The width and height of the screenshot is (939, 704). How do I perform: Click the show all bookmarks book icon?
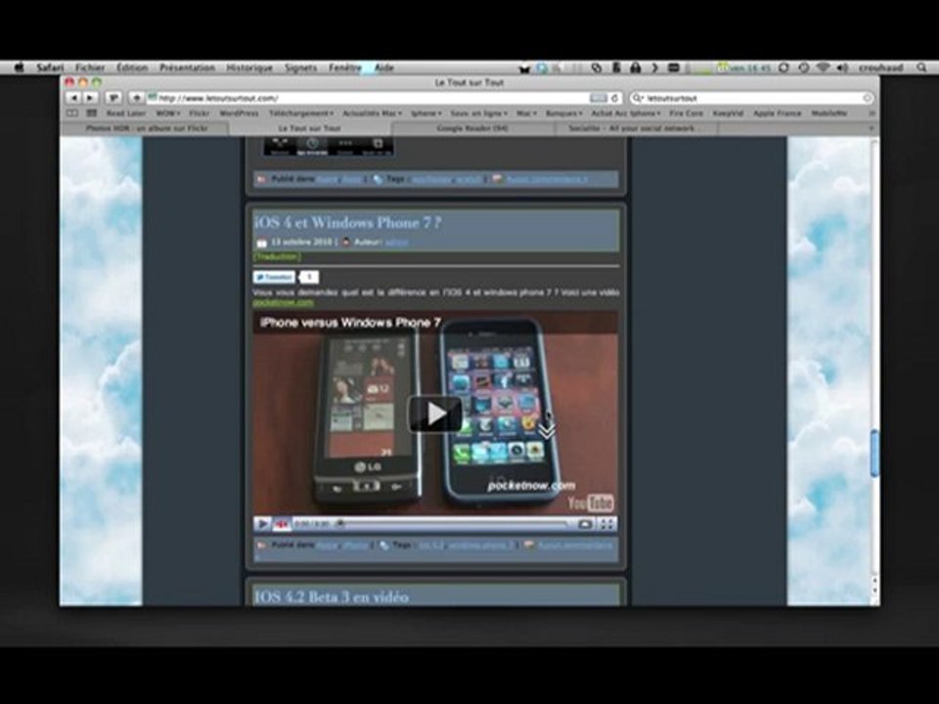coord(71,112)
